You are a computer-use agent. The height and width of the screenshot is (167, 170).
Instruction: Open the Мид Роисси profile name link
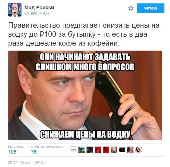39,8
